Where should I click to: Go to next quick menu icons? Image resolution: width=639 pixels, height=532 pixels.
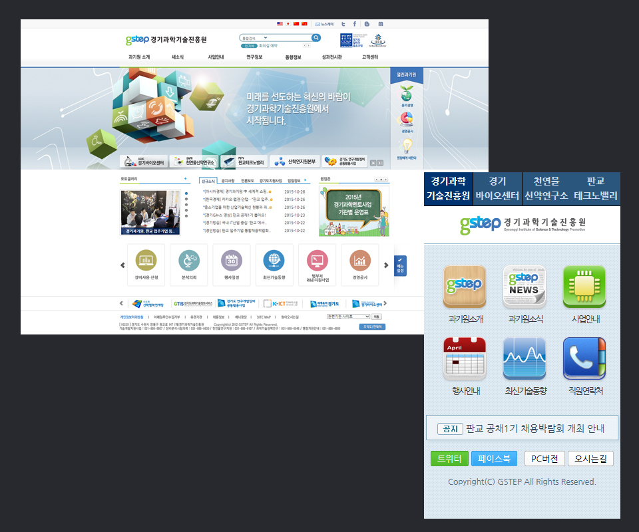pyautogui.click(x=386, y=265)
